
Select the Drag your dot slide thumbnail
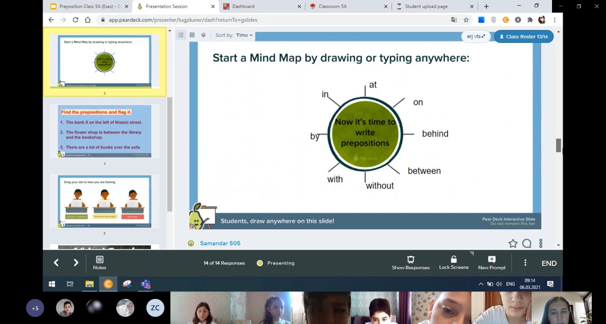pos(105,201)
